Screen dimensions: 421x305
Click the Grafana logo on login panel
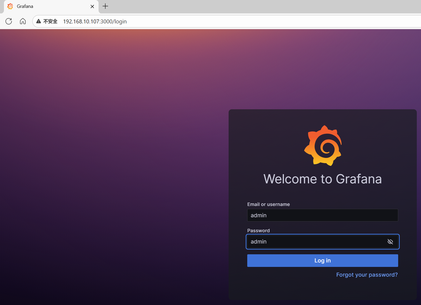point(323,145)
